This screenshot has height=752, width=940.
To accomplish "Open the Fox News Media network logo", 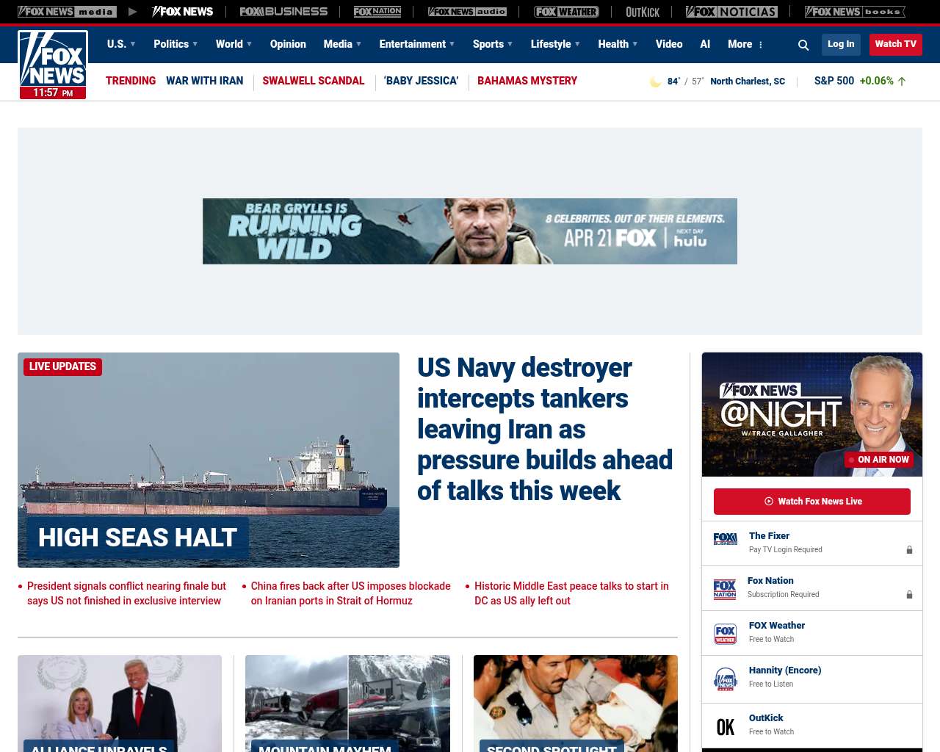I will coord(67,12).
